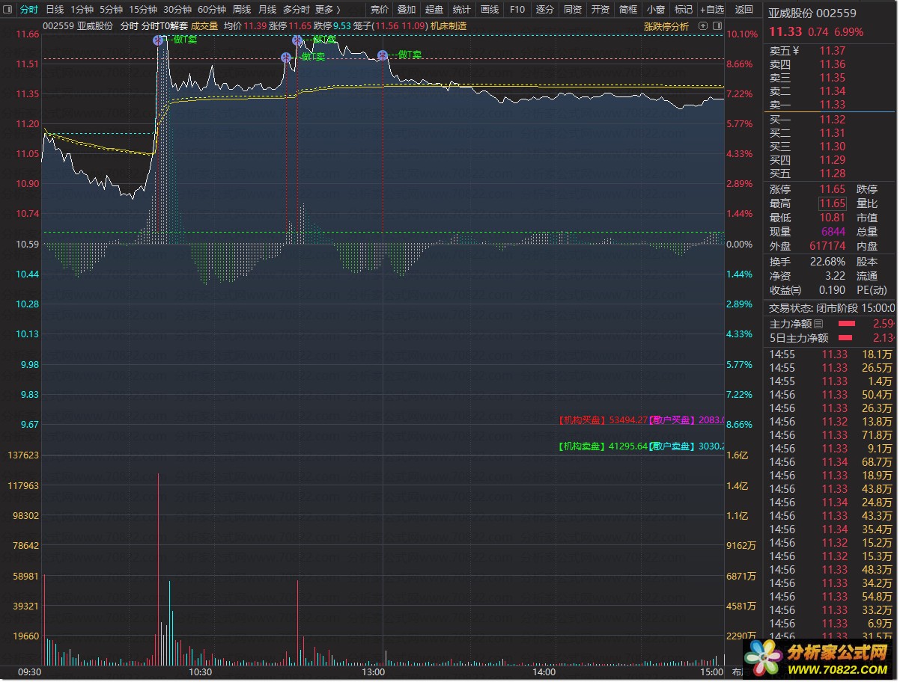Click the trade row showing 71.8万
Viewport: 900px width, 682px height.
pos(831,435)
